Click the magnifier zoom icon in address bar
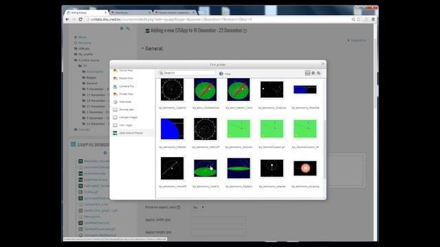 (x=353, y=19)
